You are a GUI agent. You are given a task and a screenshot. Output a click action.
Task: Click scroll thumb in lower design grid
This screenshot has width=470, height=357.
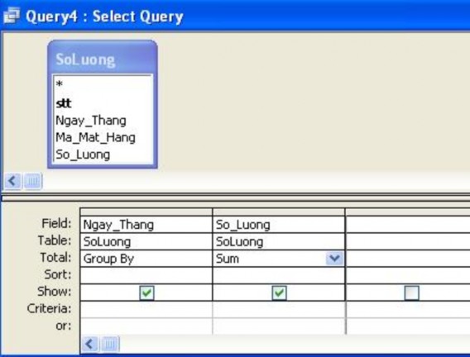tap(110, 344)
